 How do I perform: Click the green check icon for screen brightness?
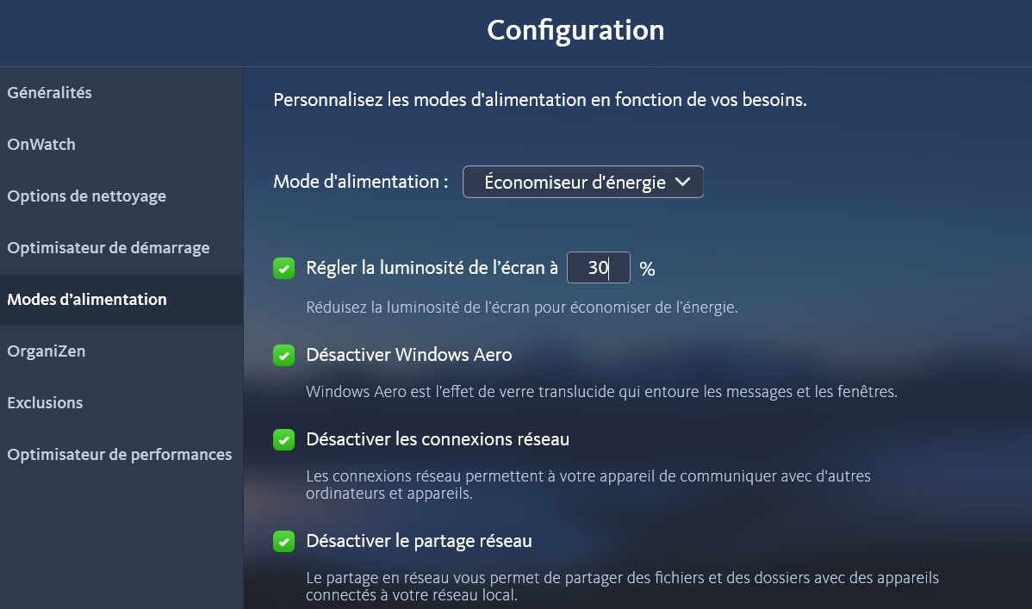(x=283, y=268)
